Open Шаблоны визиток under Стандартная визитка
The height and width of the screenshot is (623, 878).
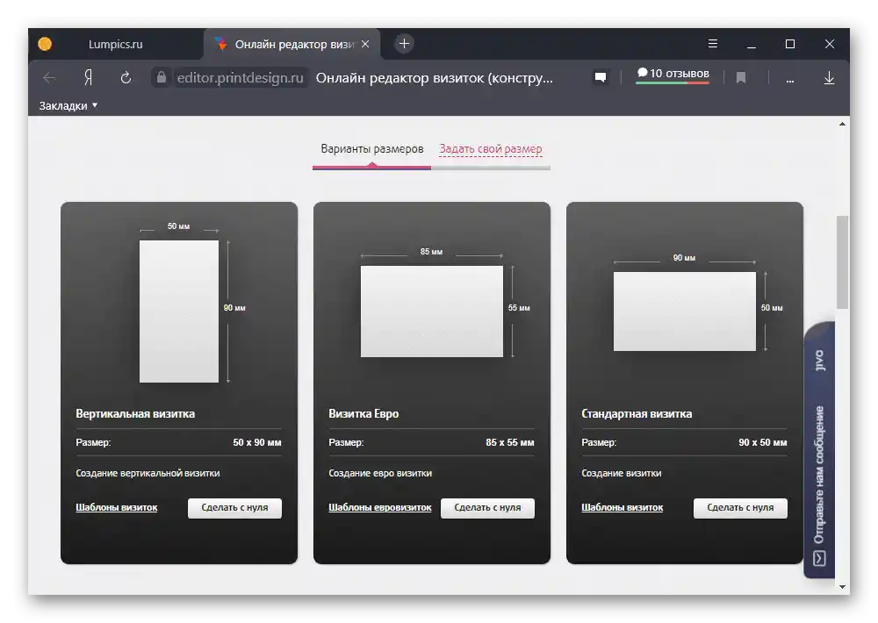pyautogui.click(x=623, y=507)
